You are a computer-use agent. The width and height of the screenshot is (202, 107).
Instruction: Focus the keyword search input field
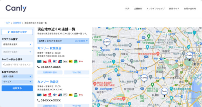pyautogui.click(x=18, y=64)
